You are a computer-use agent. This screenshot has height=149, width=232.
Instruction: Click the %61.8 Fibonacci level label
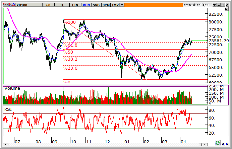click(70, 45)
